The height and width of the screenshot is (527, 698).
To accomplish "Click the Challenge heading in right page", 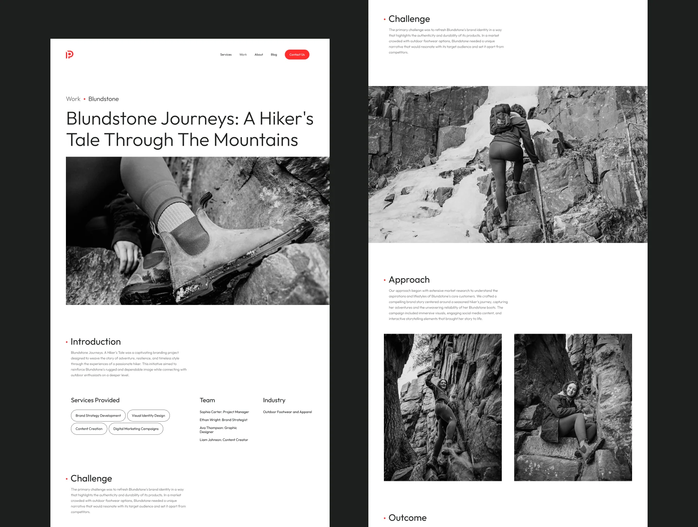I will click(409, 19).
